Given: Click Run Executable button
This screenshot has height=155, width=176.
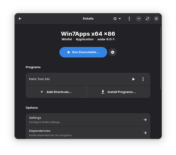Looking at the screenshot, I should pyautogui.click(x=83, y=52).
